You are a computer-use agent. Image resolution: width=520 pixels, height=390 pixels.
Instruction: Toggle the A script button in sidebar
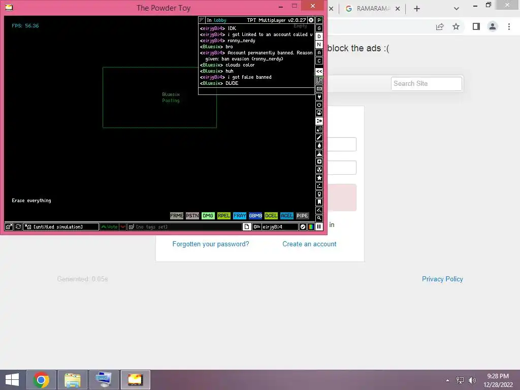(x=319, y=53)
